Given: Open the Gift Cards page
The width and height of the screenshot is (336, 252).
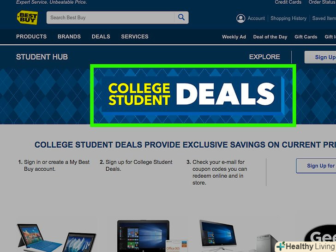Looking at the screenshot, I should tap(306, 37).
